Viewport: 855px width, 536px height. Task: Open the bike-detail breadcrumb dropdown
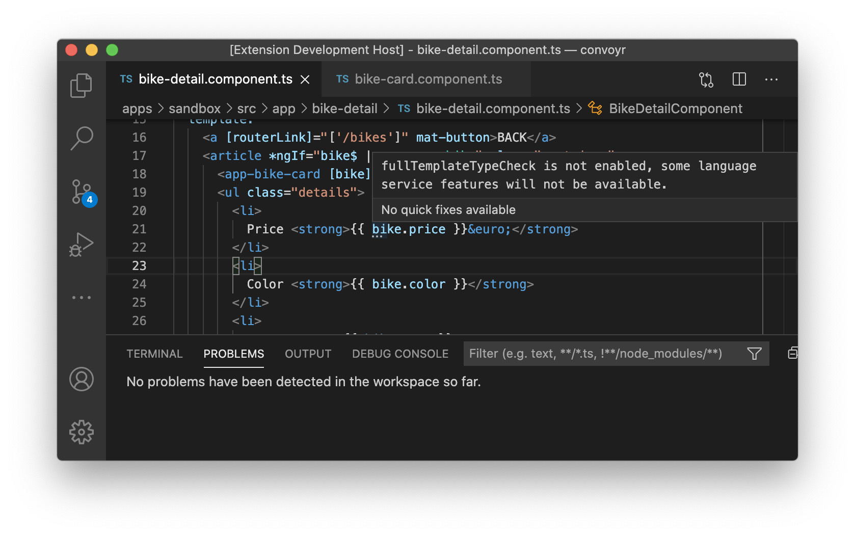[345, 108]
